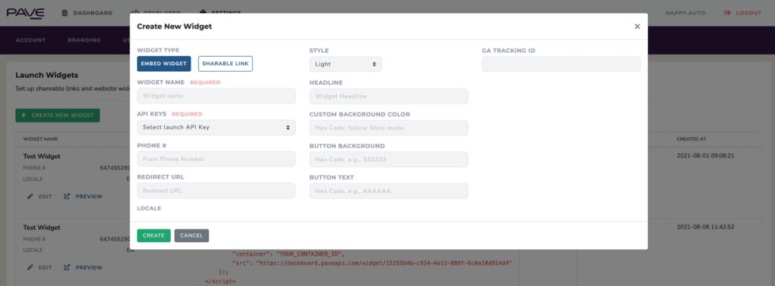
Task: Click the Logout link
Action: click(x=743, y=13)
